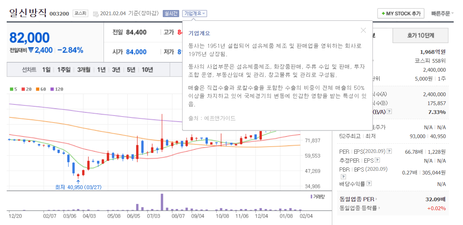This screenshot has width=463, height=225.
Task: Click the red 20-day moving average legend
Action: 26,89
